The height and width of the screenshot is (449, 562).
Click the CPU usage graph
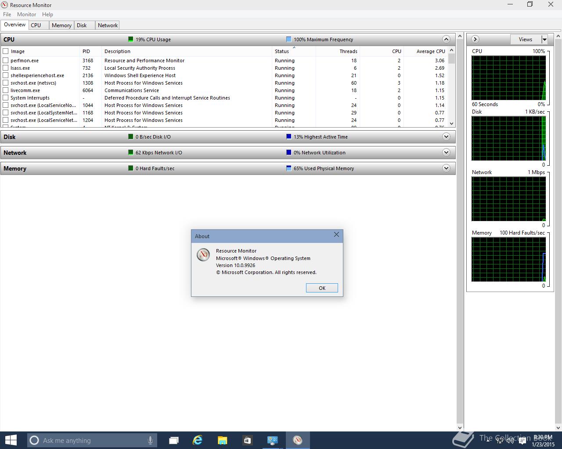[x=508, y=78]
